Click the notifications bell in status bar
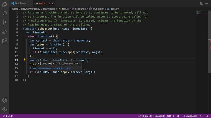Image resolution: width=211 pixels, height=118 pixels. point(207,116)
